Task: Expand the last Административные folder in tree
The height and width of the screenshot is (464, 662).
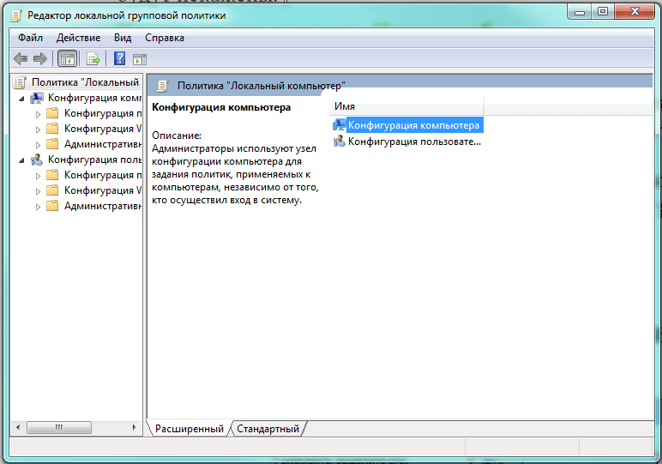Action: pyautogui.click(x=38, y=207)
